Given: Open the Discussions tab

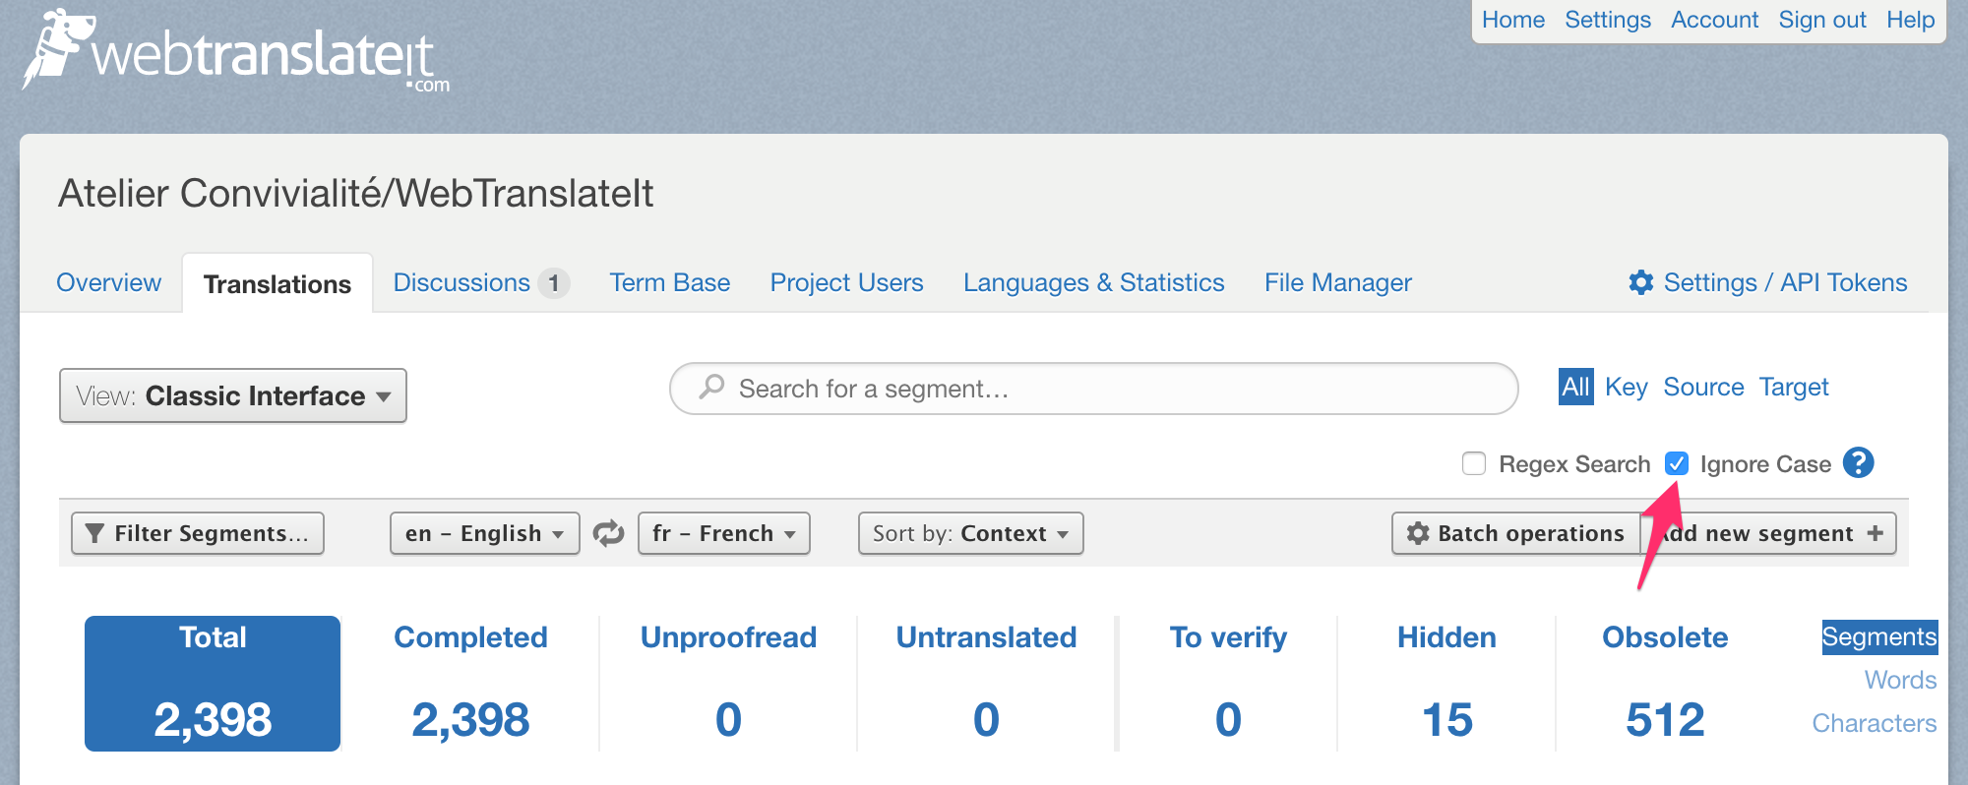Looking at the screenshot, I should point(481,282).
